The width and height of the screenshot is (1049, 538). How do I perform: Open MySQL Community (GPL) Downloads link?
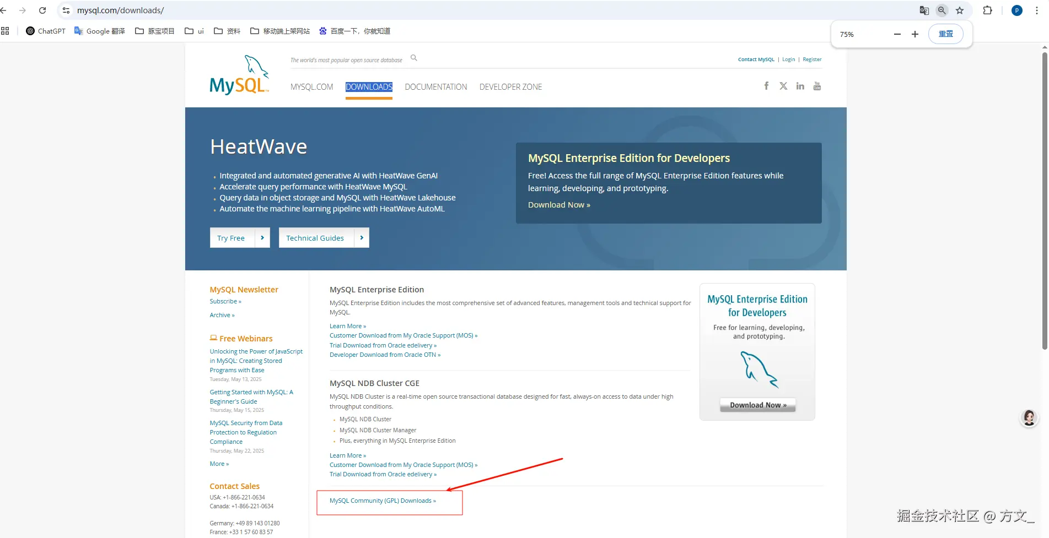[x=383, y=501]
